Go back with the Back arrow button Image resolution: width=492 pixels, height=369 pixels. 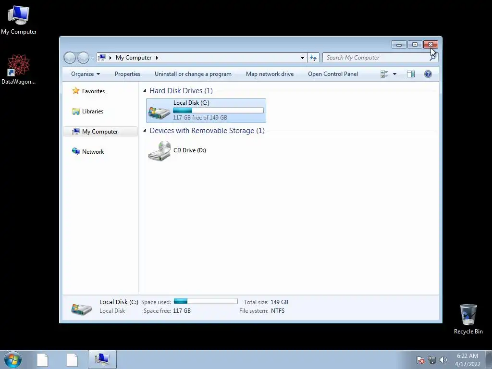(70, 58)
